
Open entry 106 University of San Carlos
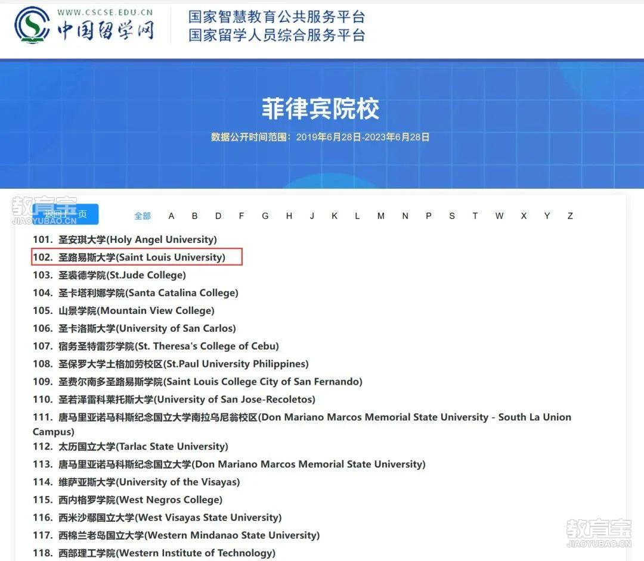(134, 329)
